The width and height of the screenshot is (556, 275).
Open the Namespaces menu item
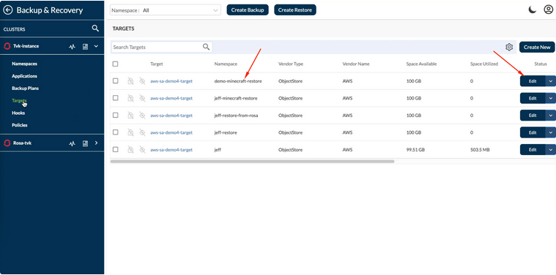coord(24,64)
